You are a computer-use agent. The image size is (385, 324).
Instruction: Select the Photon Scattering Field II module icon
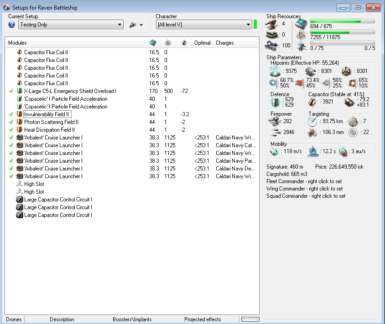click(x=20, y=122)
